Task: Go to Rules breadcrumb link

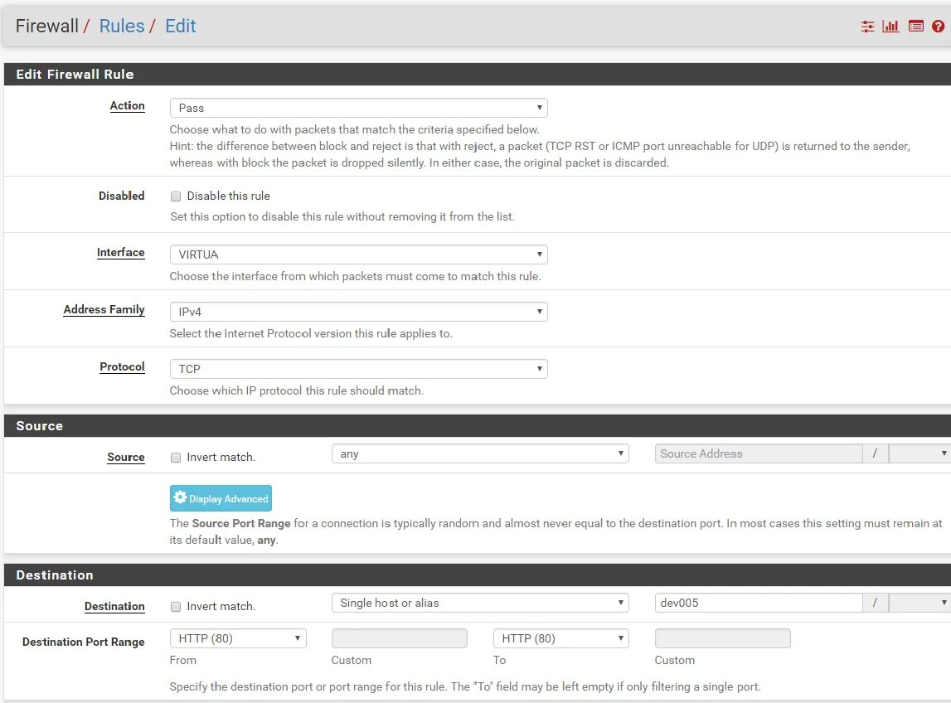Action: coord(122,26)
